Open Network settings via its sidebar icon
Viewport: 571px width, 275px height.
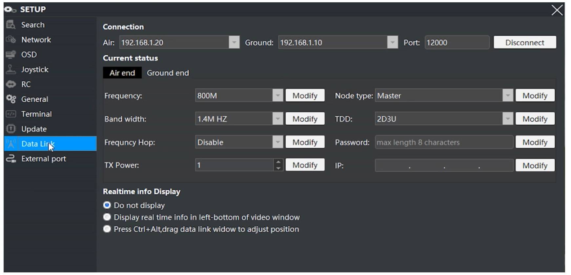tap(11, 40)
